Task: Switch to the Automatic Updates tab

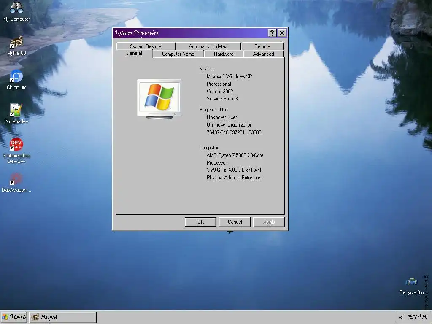Action: (208, 46)
